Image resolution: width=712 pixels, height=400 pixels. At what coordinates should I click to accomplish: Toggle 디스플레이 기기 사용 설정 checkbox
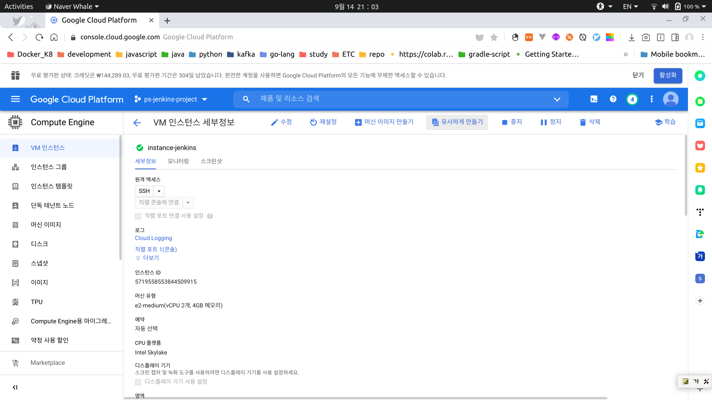[138, 382]
